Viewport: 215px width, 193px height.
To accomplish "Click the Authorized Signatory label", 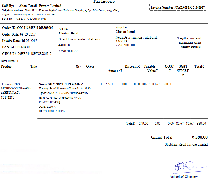I will pos(184,177).
